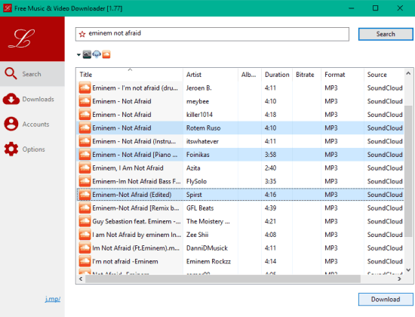Toggle the first dark source filter icon
Screen dimensions: 415x317
[87, 54]
